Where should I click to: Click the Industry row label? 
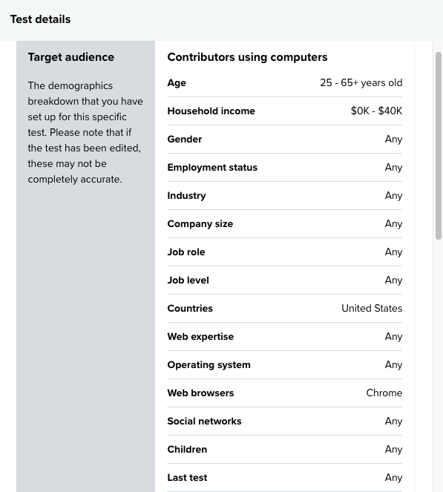[x=186, y=196]
